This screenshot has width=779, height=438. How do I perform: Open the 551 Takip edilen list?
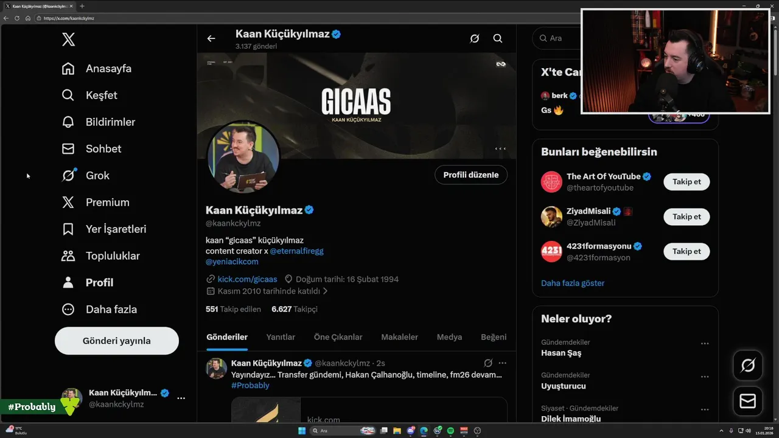click(x=233, y=309)
